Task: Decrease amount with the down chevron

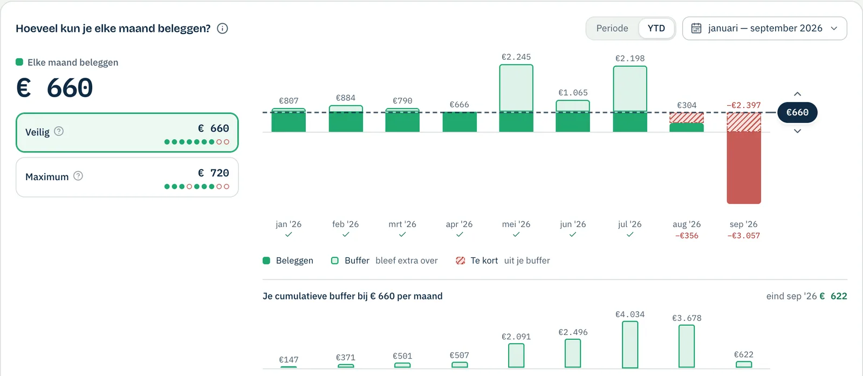Action: coord(797,131)
